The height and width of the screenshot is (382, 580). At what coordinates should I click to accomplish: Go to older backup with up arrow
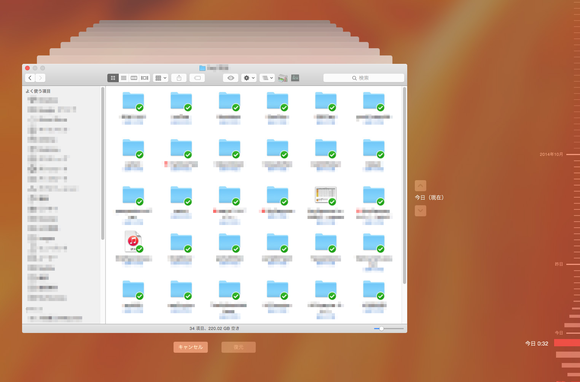(420, 185)
